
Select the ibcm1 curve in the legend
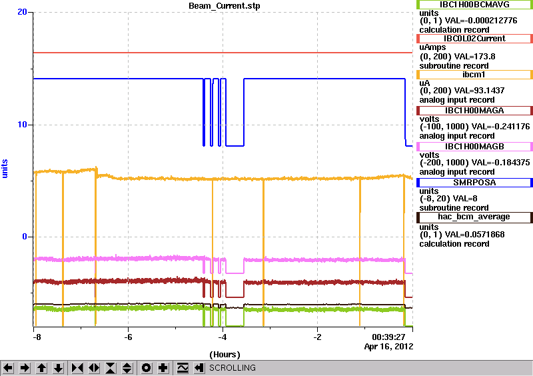tap(474, 75)
